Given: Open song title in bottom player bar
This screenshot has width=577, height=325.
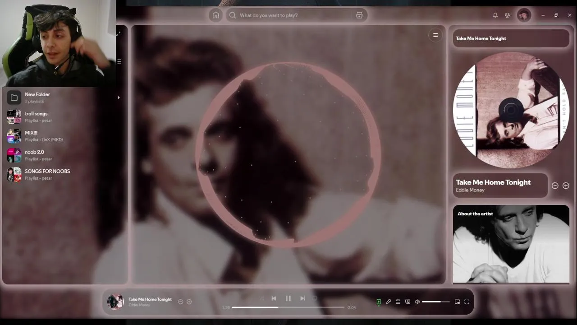Looking at the screenshot, I should point(150,299).
